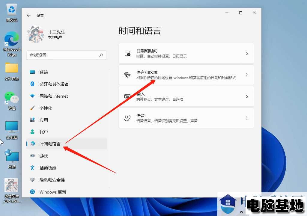Screen dimensions: 307x216
Task: Click the gamepad icon beside 游戏
Action: [x=32, y=156]
